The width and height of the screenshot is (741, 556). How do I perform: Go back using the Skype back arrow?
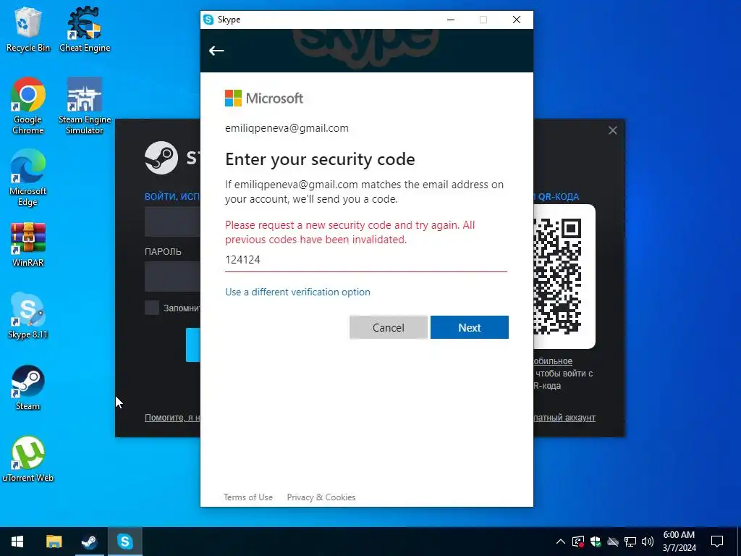[x=216, y=51]
